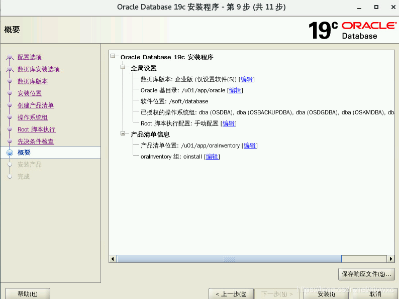Collapse the 全局设置 tree section
Screen dimensions: 399x299
[x=123, y=67]
